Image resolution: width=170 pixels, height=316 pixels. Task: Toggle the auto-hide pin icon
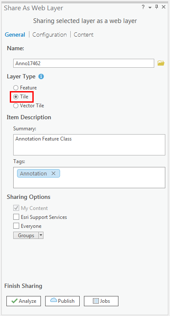tap(156, 7)
